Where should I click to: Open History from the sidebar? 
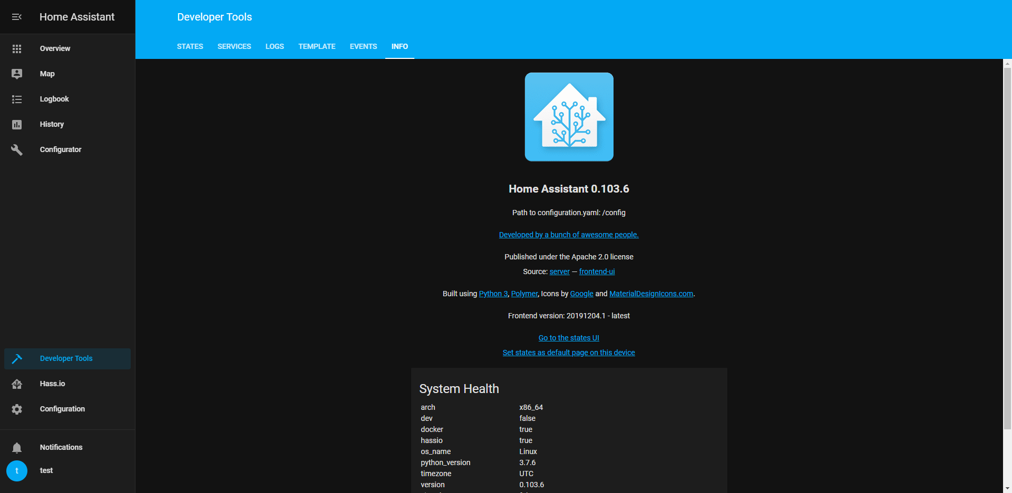click(x=67, y=124)
